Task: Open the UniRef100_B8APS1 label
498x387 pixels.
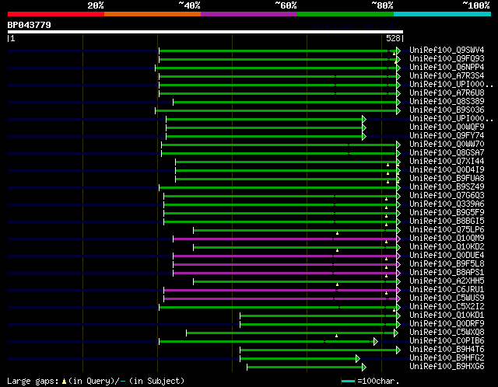Action: click(447, 273)
